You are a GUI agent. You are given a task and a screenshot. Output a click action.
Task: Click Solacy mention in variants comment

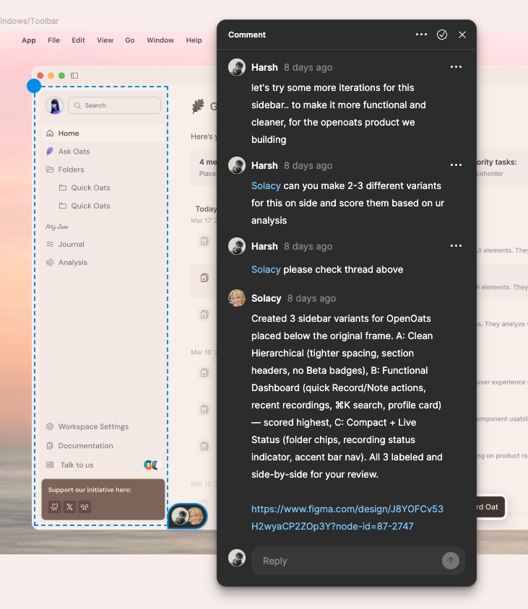tap(266, 185)
